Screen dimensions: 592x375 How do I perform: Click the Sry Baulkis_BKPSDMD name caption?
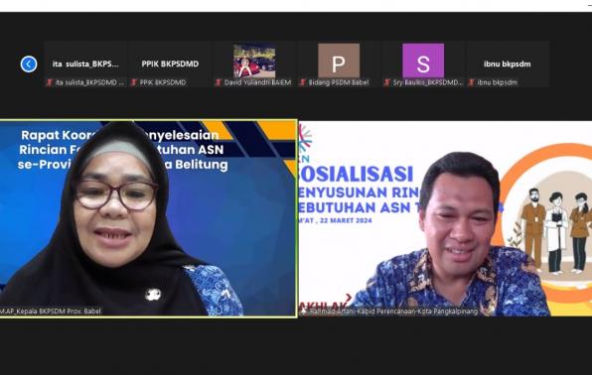point(427,82)
